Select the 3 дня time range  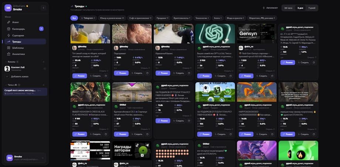pos(300,8)
